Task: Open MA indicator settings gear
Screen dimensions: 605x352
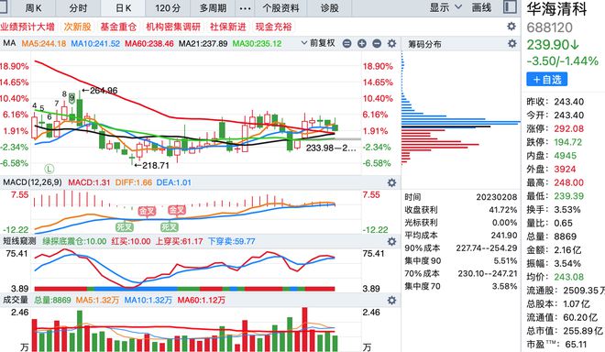Action: click(391, 43)
